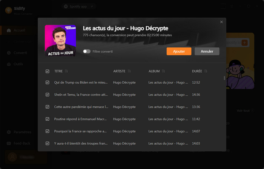Open the Accueil sidebar item
Image resolution: width=264 pixels, height=169 pixels.
(x=19, y=30)
